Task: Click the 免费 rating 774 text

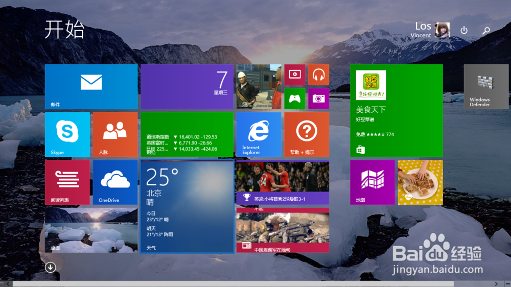Action: point(375,134)
